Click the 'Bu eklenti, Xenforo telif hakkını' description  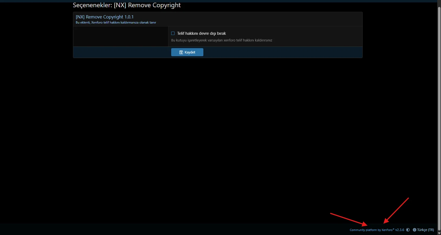pyautogui.click(x=116, y=22)
